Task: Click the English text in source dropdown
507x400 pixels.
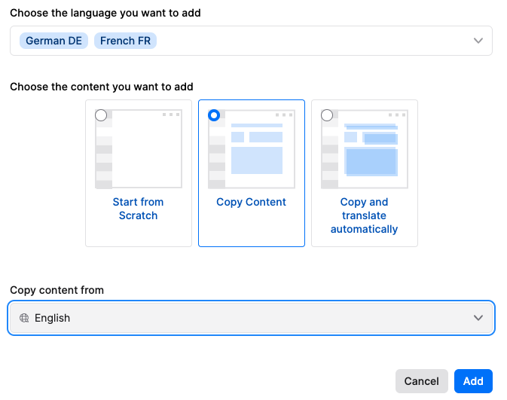Action: coord(53,318)
